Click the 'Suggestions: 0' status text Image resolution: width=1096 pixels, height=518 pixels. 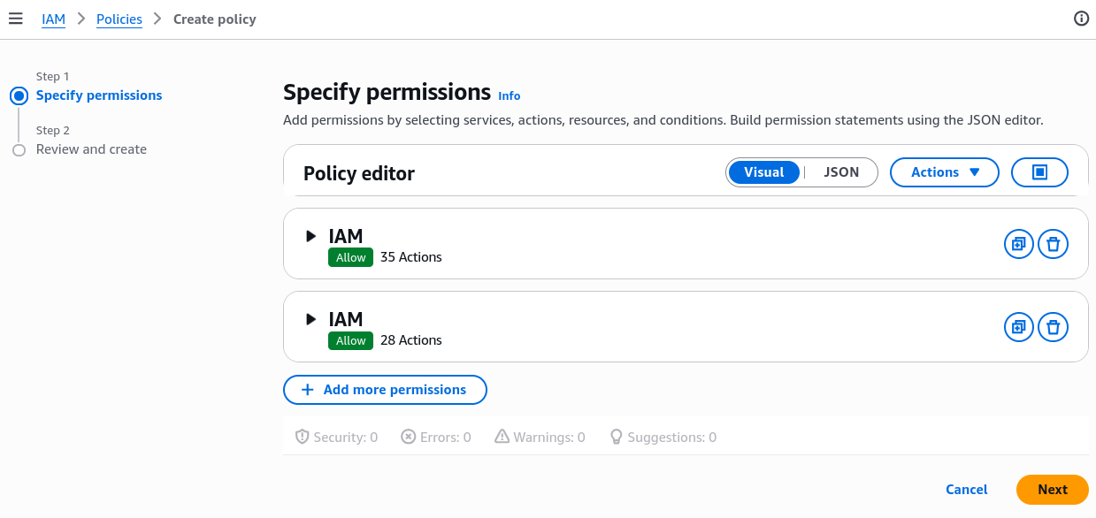tap(672, 438)
